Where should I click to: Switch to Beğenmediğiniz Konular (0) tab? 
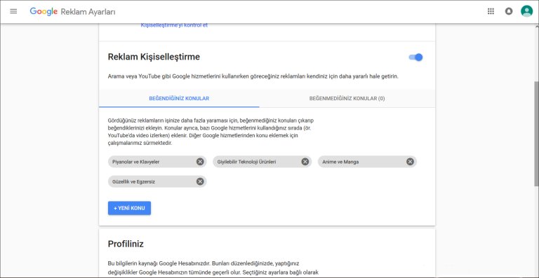tap(347, 98)
